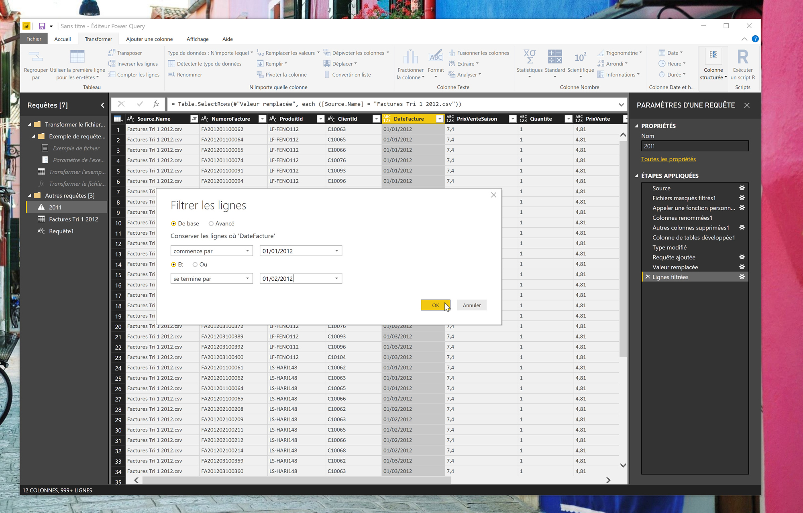Delete the Lignes filtrées step with X
Screen dimensions: 803x513
point(647,277)
